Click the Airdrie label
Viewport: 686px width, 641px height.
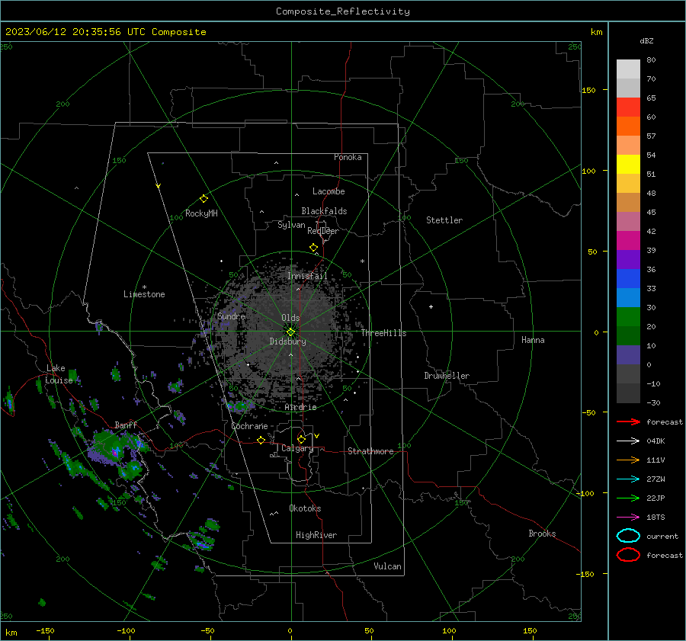[300, 407]
